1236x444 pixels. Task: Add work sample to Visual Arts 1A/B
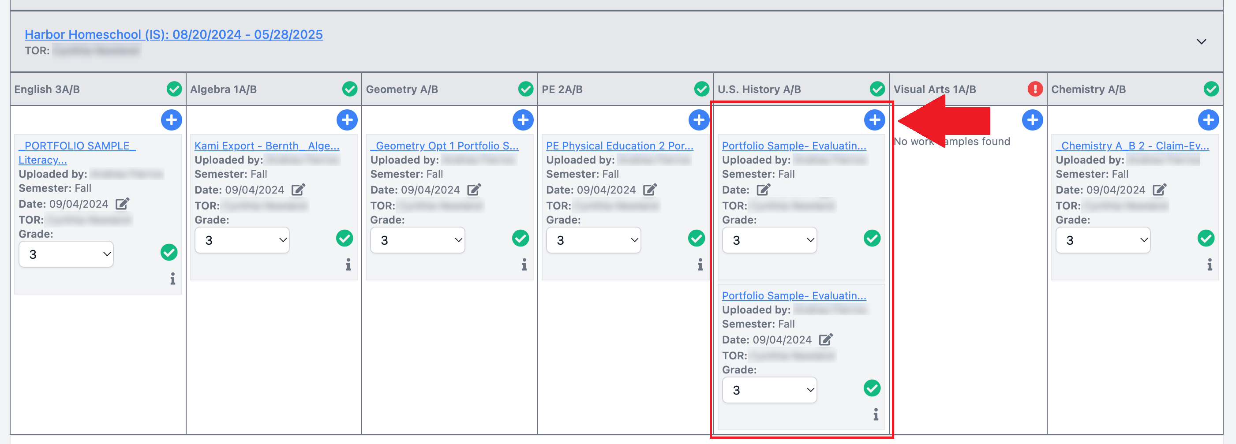coord(1032,120)
